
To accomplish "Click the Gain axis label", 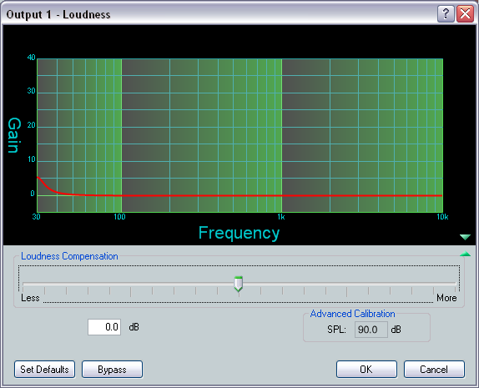I will point(14,135).
